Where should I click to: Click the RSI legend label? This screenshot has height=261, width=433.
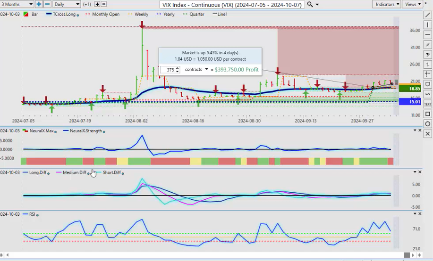coord(32,214)
